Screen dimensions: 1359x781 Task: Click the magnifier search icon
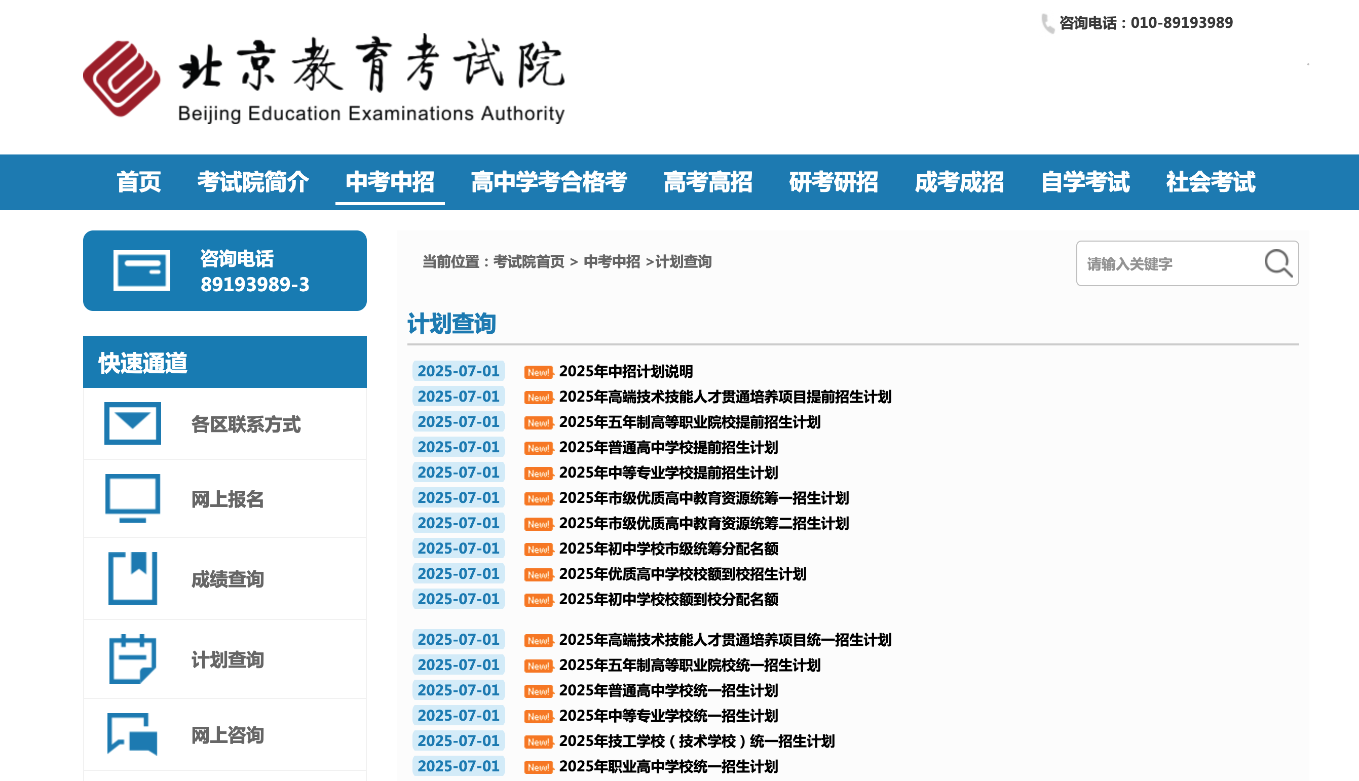point(1277,263)
